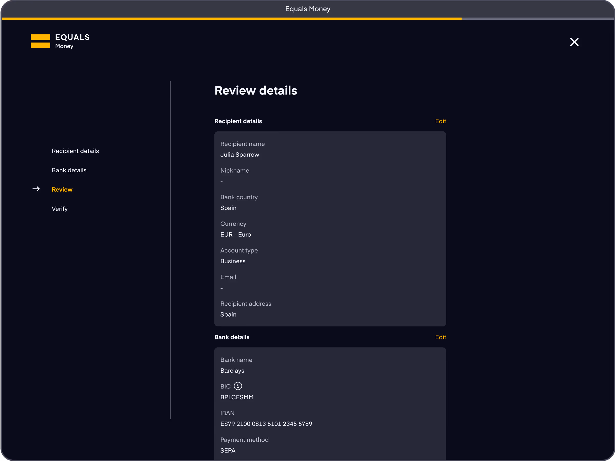Click the Review details heading
Screen dimensions: 615x461
256,91
